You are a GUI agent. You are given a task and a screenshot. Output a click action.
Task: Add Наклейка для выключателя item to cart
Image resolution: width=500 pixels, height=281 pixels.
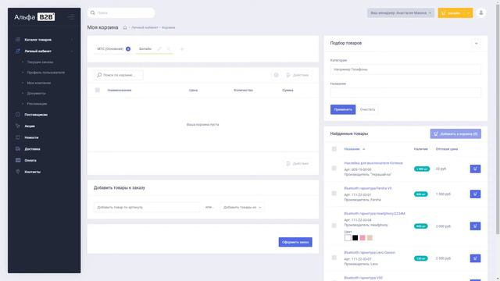(475, 169)
